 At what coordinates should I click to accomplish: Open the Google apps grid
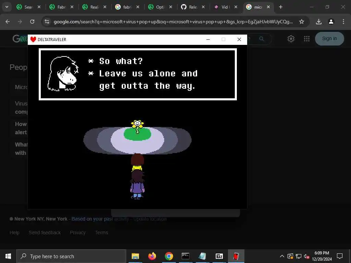click(x=307, y=39)
